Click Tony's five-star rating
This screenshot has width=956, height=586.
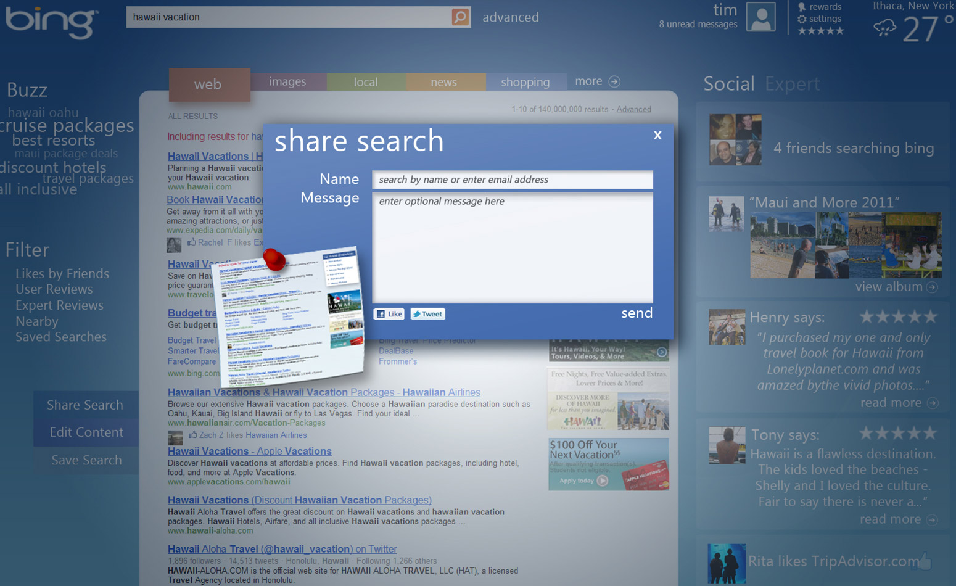click(x=898, y=434)
